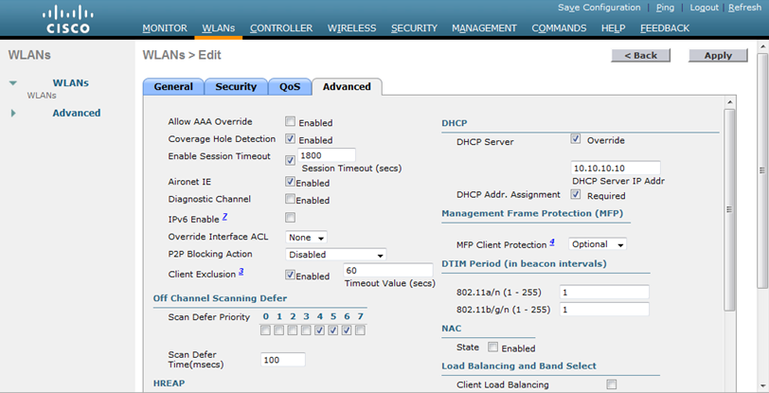Enable the Diagnostic Channel checkbox
Viewport: 769px width, 393px height.
coord(291,200)
